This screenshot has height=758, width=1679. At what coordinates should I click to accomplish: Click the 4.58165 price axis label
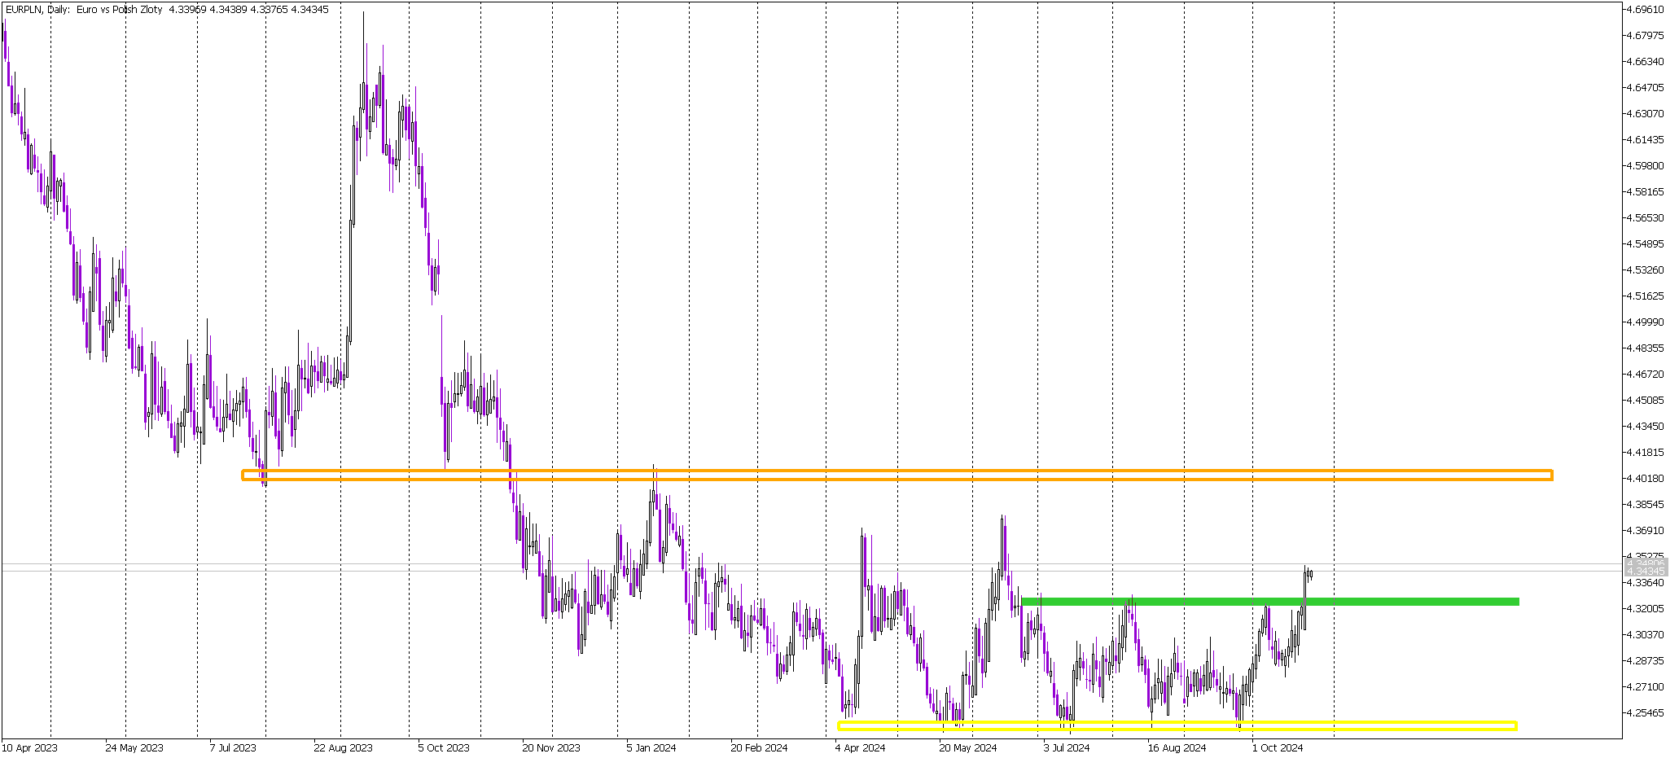pos(1646,192)
